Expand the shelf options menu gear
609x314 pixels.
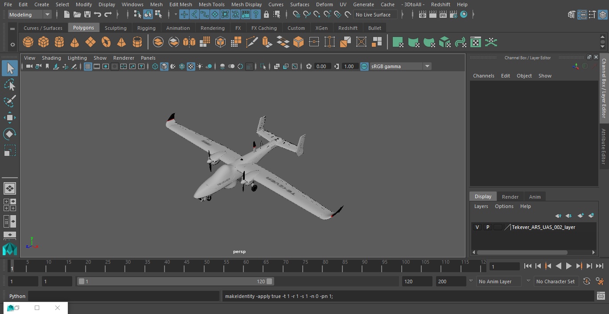pyautogui.click(x=12, y=45)
